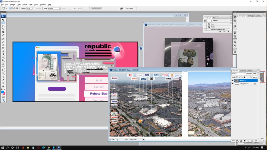Viewport: 267px width, 150px height.
Task: Select the Hand tool
Action: [x=3, y=83]
